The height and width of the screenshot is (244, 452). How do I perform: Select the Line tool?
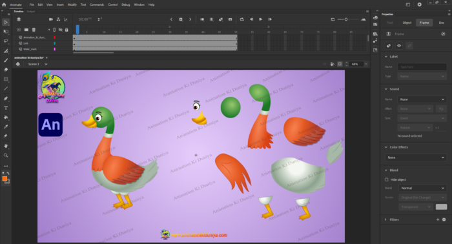point(6,88)
